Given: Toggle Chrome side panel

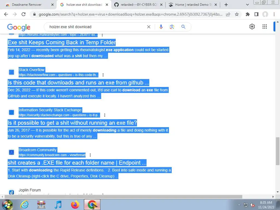Looking at the screenshot, I should (x=256, y=14).
